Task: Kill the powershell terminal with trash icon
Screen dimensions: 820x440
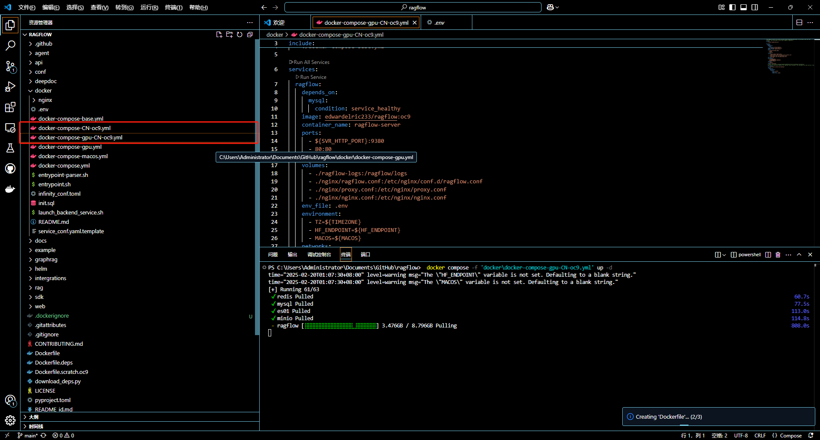Action: (x=778, y=255)
